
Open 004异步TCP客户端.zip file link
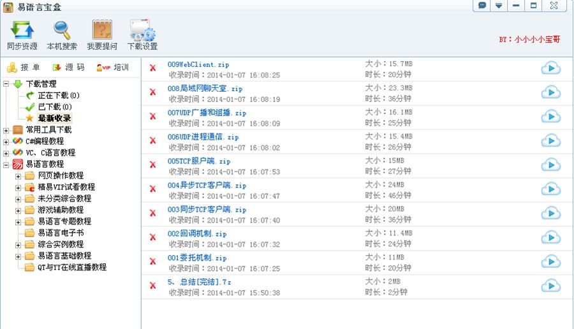[x=207, y=185]
